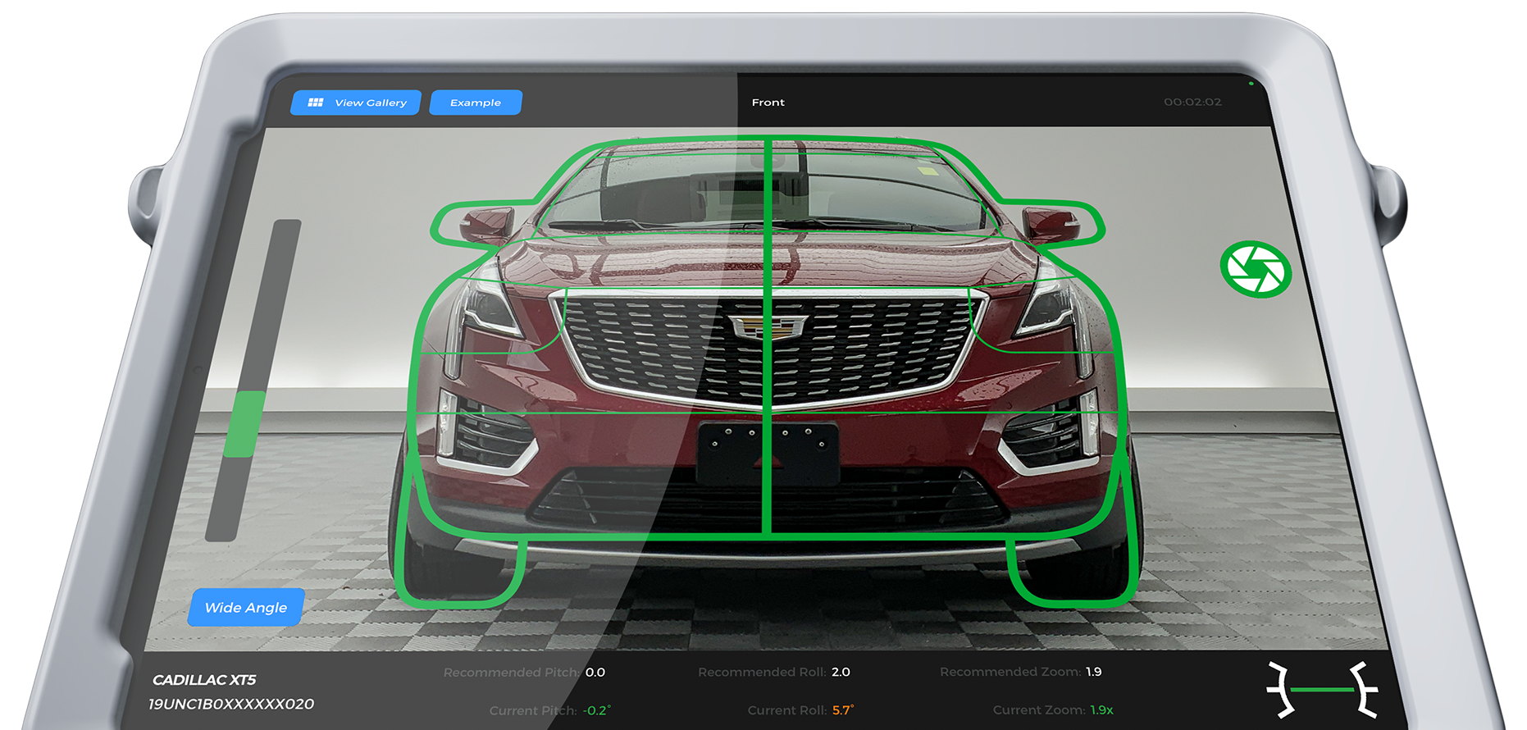Screen dimensions: 1527x730
Task: Click the green status dot indicator
Action: pyautogui.click(x=1251, y=83)
